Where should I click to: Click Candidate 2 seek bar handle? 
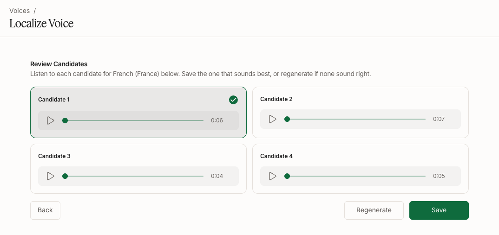(287, 119)
